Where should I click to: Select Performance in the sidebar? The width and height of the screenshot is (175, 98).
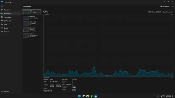[11, 14]
